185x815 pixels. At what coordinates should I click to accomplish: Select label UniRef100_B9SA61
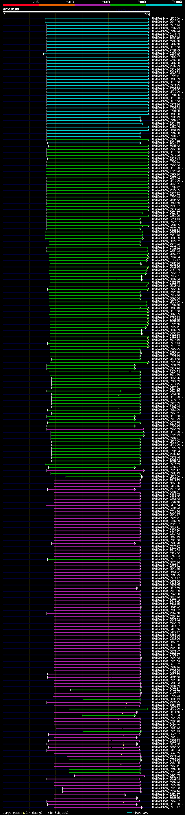pyautogui.click(x=166, y=413)
